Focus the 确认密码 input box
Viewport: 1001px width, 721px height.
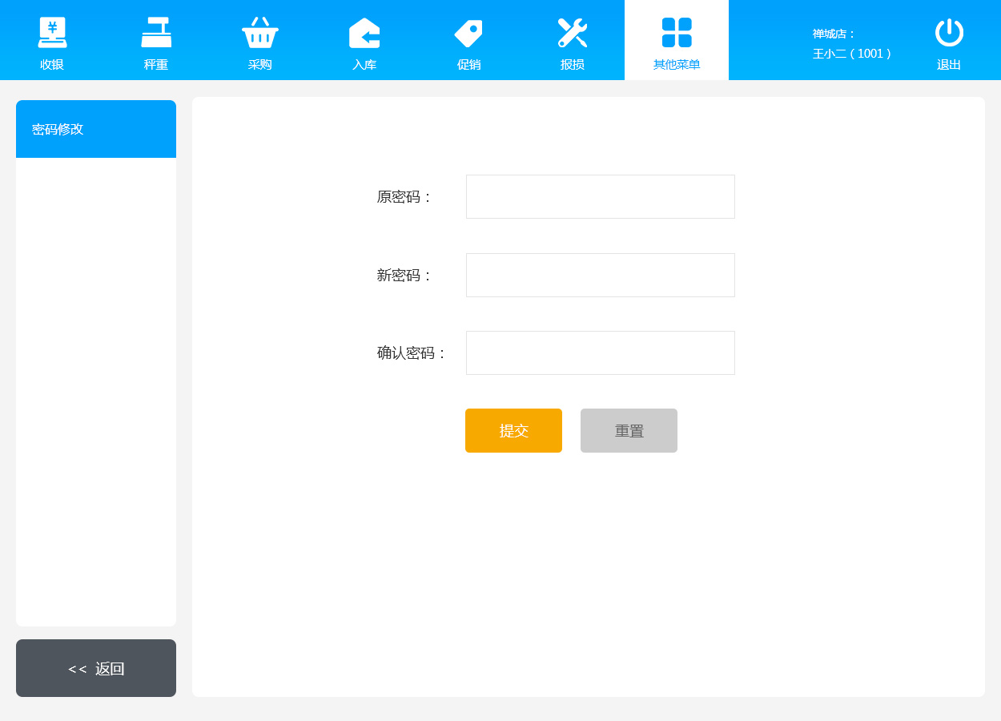[600, 352]
